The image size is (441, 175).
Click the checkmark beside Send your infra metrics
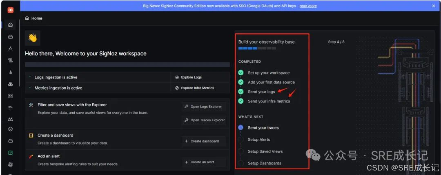tap(241, 101)
